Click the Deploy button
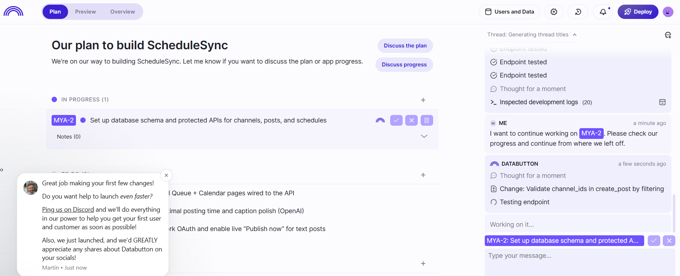 tap(638, 12)
